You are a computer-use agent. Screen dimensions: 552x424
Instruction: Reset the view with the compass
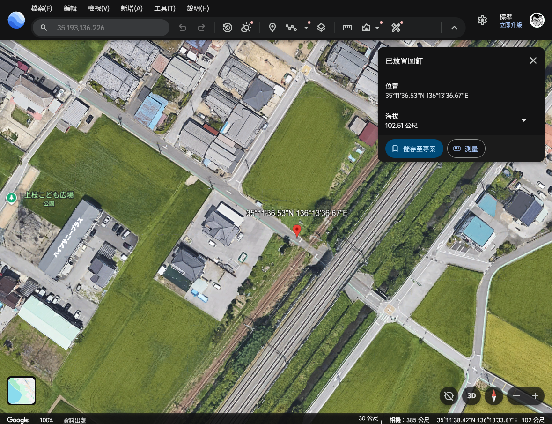494,396
